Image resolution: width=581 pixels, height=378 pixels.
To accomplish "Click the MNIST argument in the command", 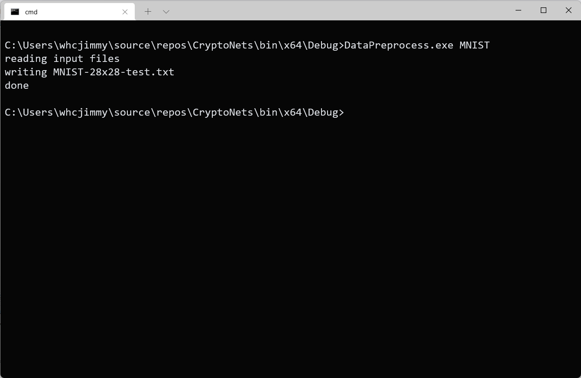I will [x=474, y=45].
